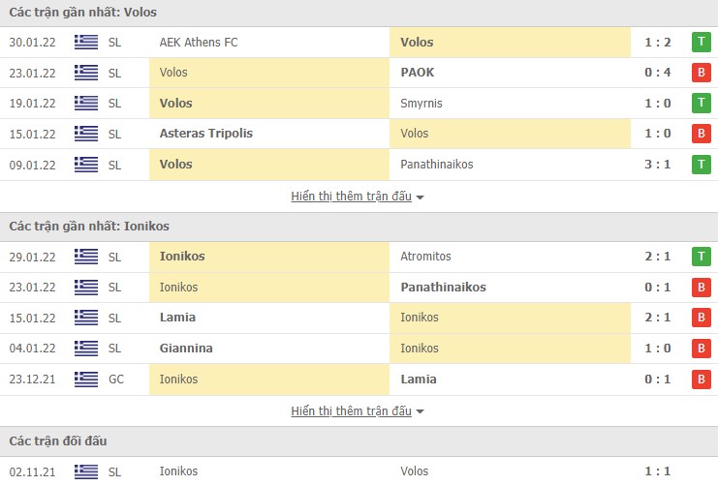The width and height of the screenshot is (718, 486).
Task: Click Greek flag icon on 29.01.22 row
Action: [x=86, y=257]
